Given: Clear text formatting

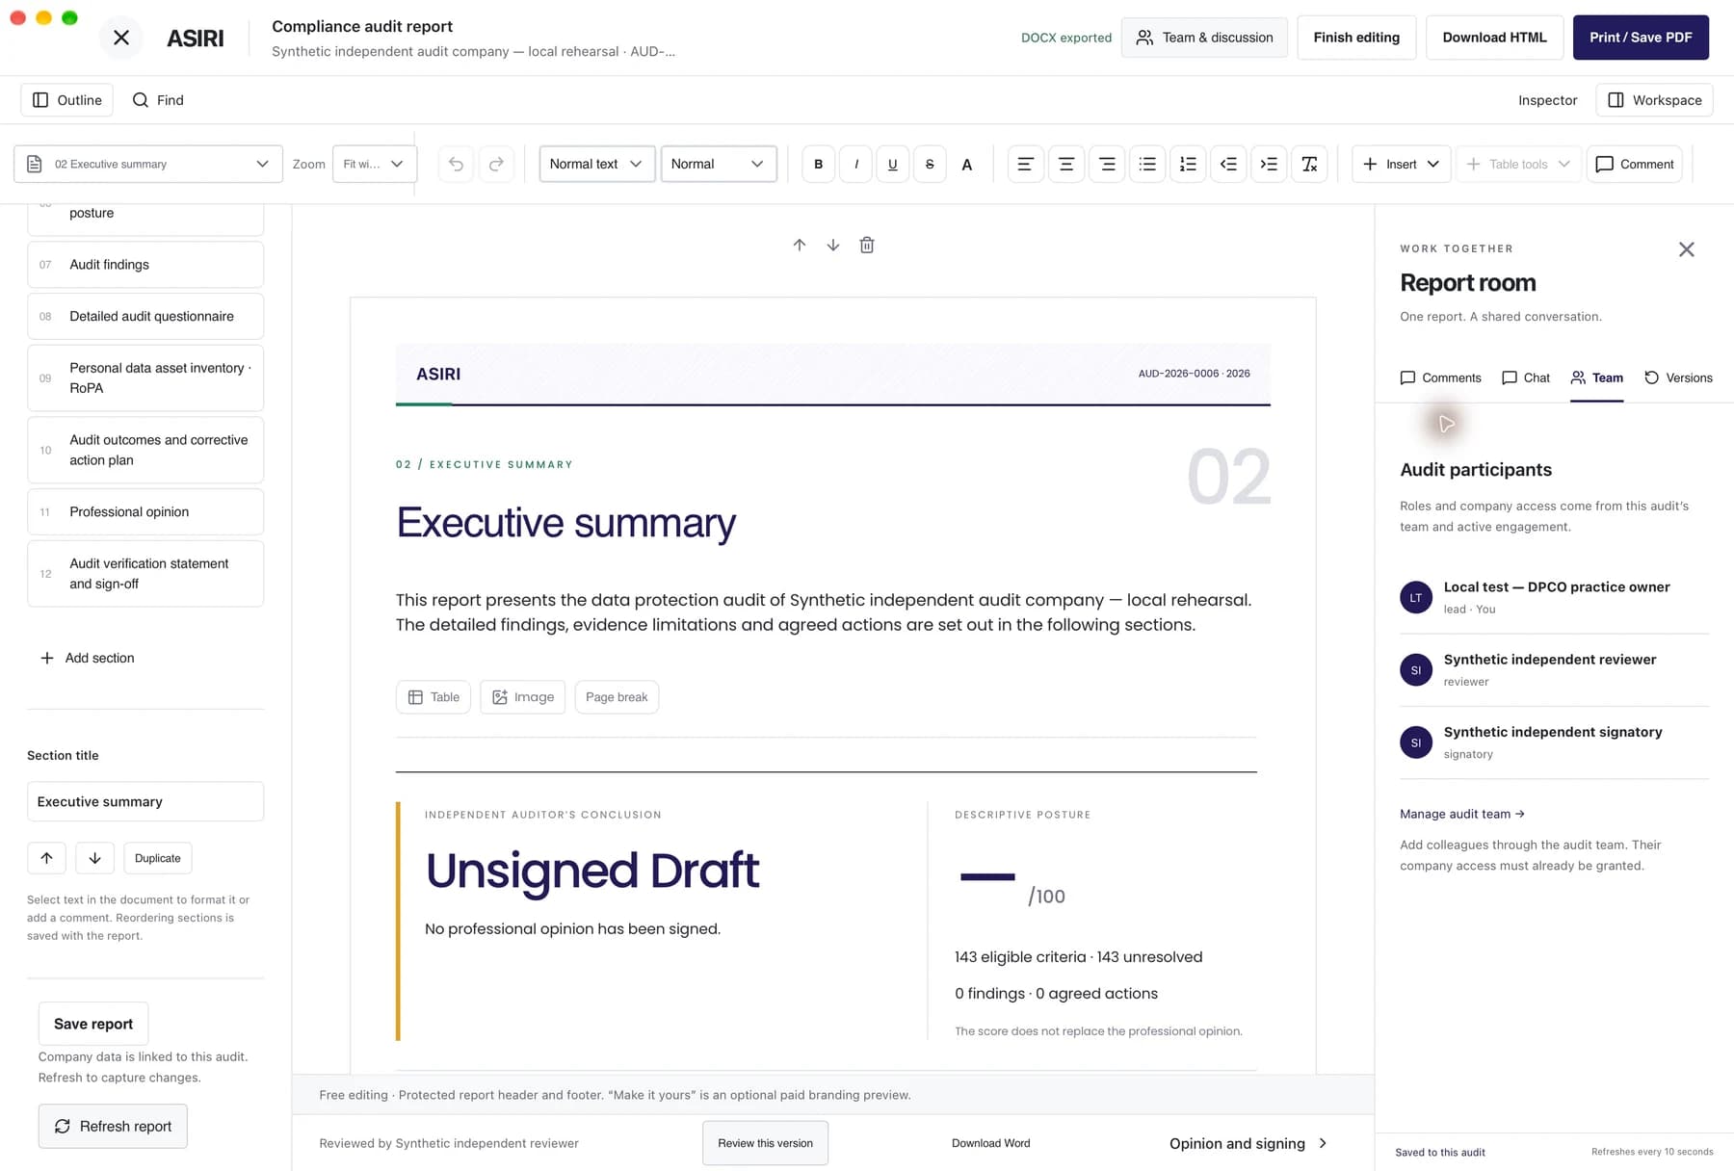Looking at the screenshot, I should 1309,164.
